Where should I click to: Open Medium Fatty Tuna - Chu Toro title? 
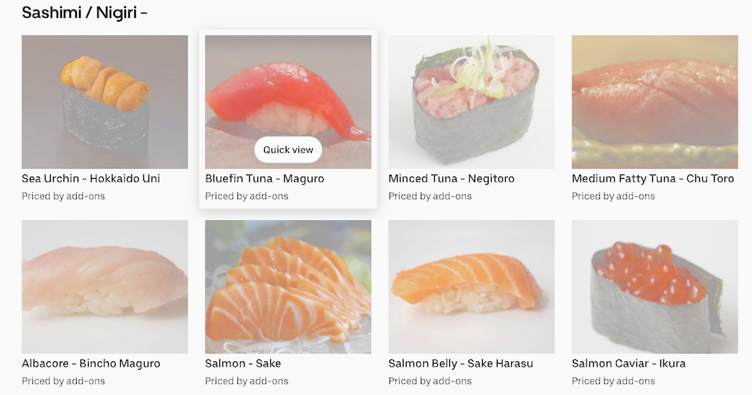(653, 178)
